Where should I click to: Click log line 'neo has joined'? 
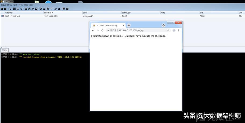click(x=21, y=54)
